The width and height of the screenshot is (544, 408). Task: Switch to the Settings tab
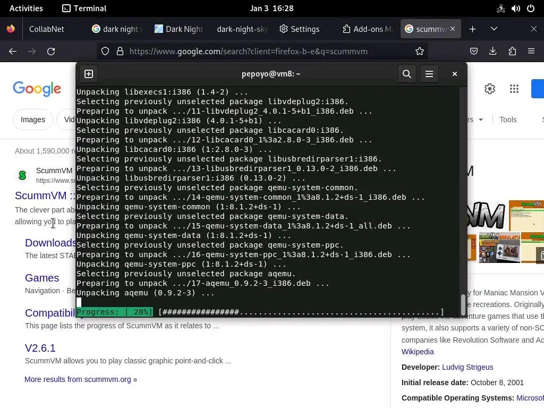(300, 29)
